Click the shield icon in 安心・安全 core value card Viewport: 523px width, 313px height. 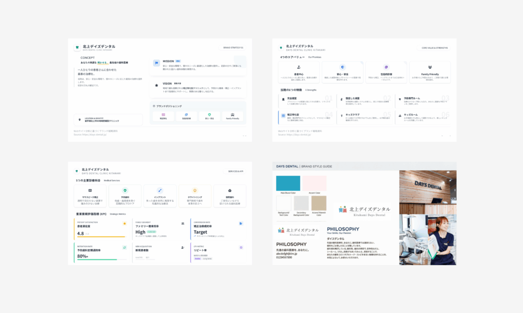342,67
